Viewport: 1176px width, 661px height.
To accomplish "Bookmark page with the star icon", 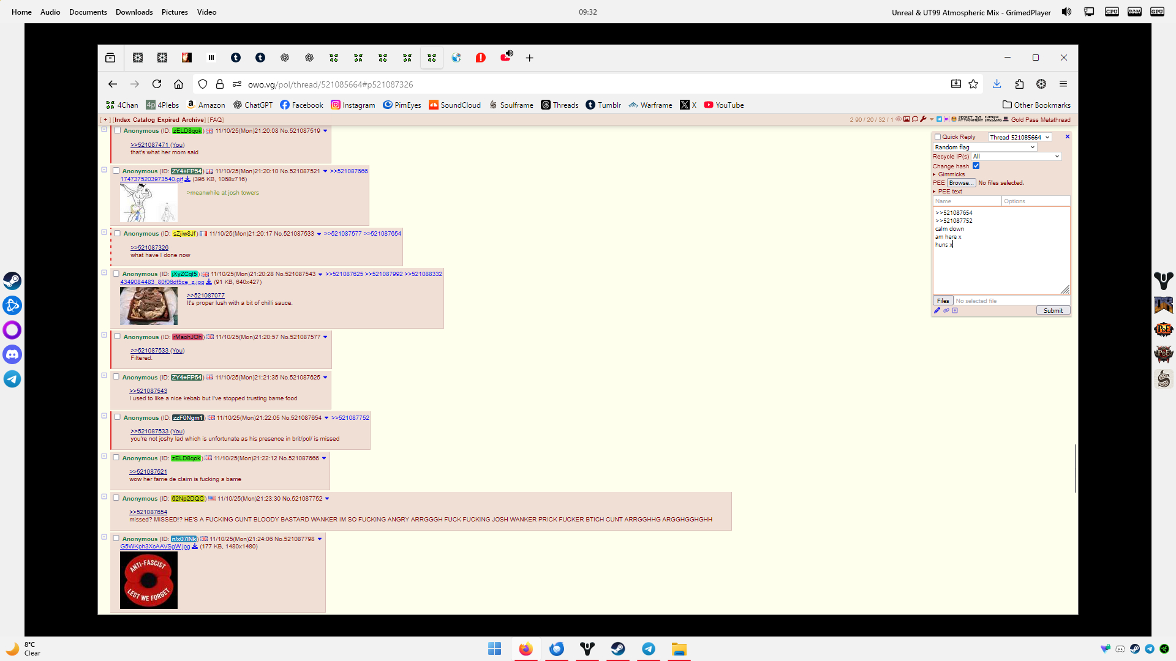I will coord(973,84).
